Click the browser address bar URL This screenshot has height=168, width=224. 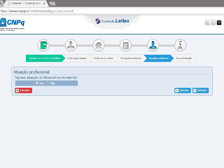37,11
